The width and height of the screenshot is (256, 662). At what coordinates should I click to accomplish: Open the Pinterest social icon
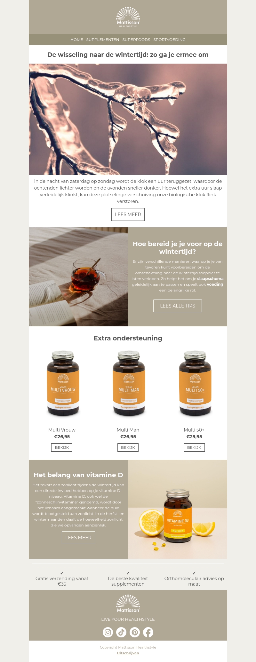pos(135,632)
